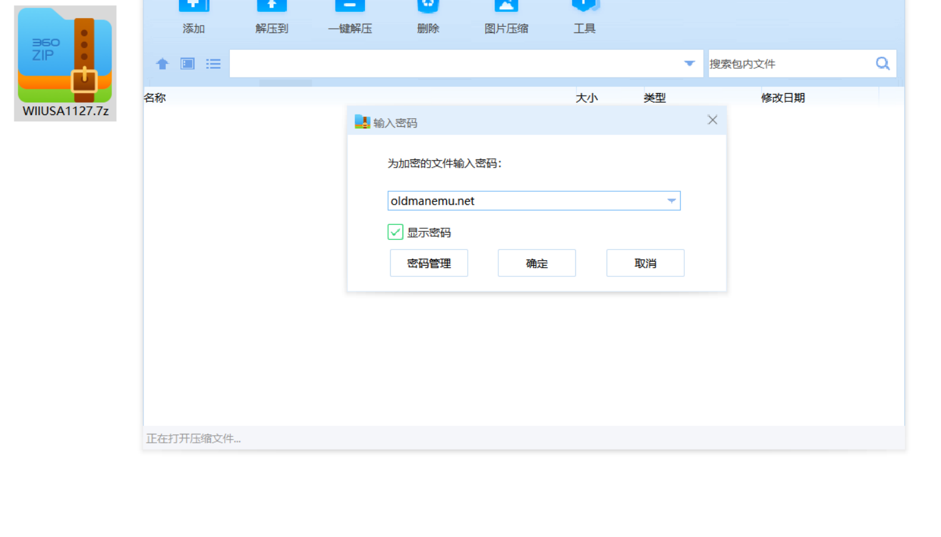Screen dimensions: 941x537
Task: Sort files by the 名称 column header
Action: [x=154, y=98]
